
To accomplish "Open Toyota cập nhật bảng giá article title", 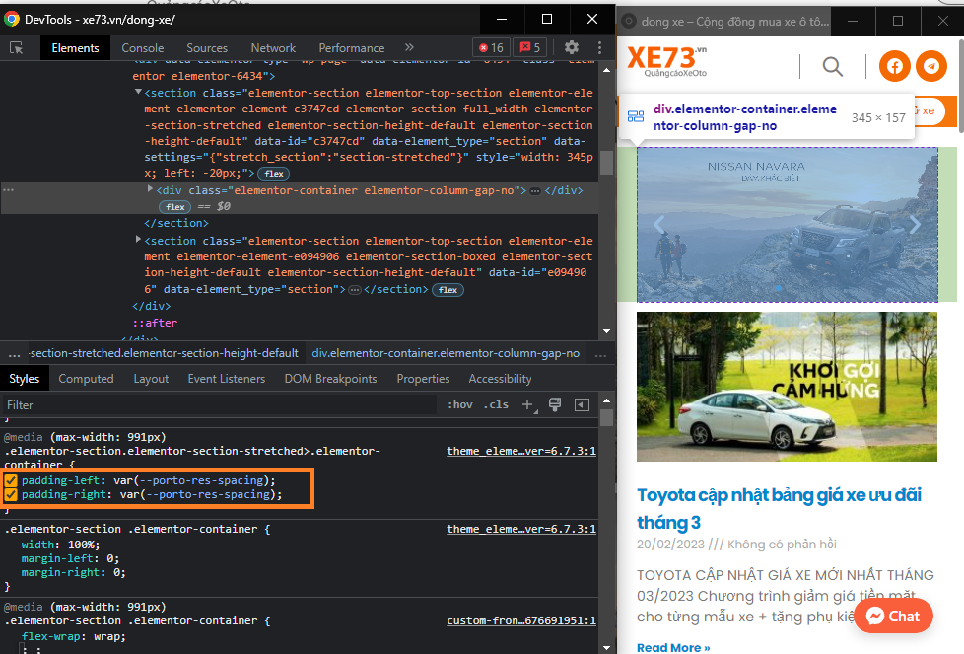I will 779,508.
